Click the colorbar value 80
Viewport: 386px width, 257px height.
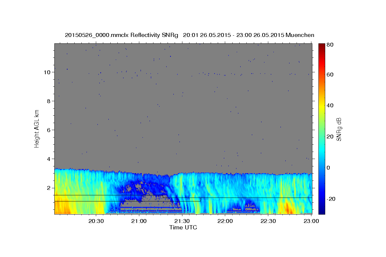(x=330, y=45)
